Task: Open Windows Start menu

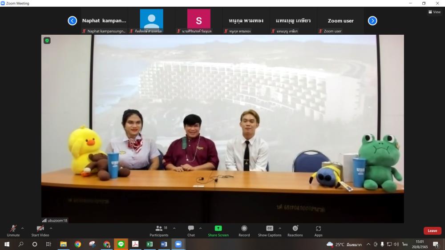Action: click(7, 244)
